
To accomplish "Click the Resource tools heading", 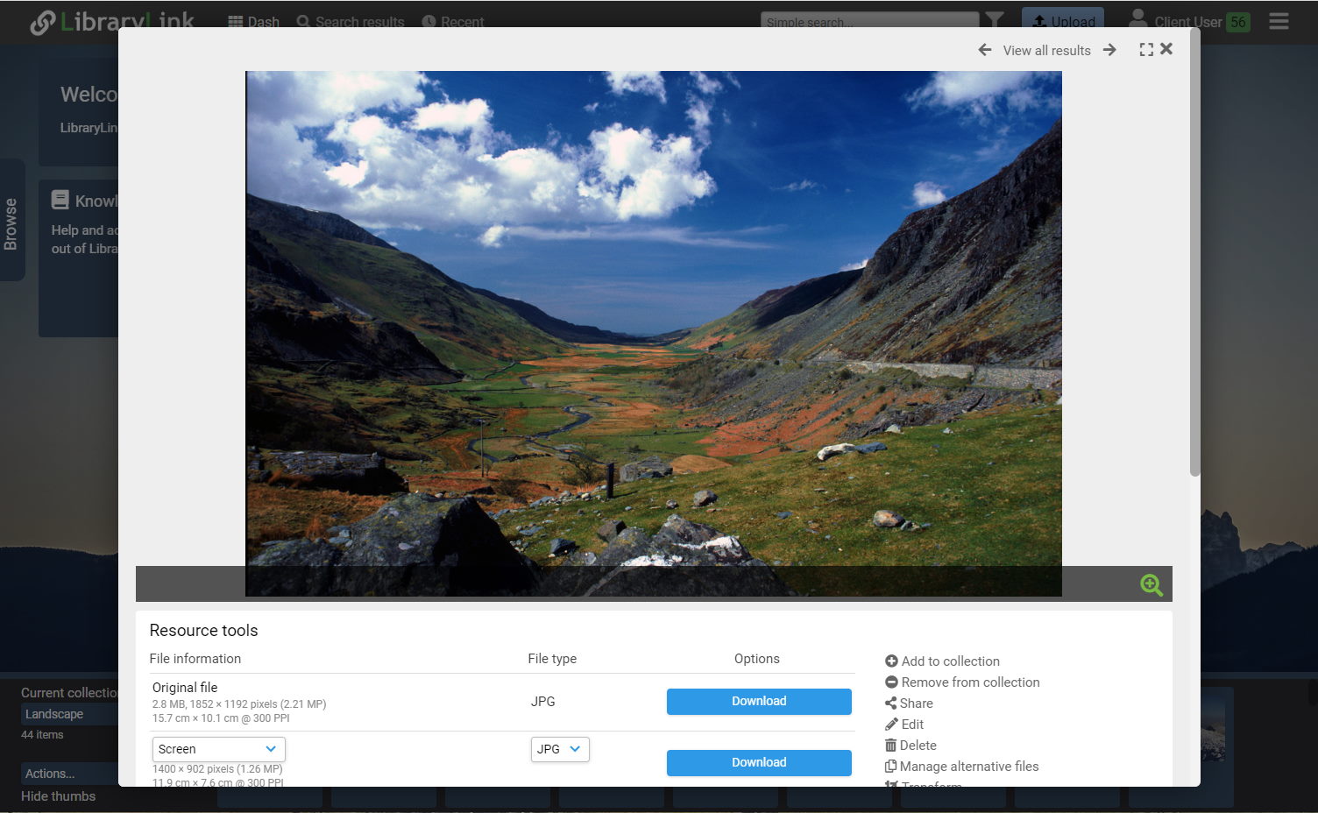I will (203, 631).
